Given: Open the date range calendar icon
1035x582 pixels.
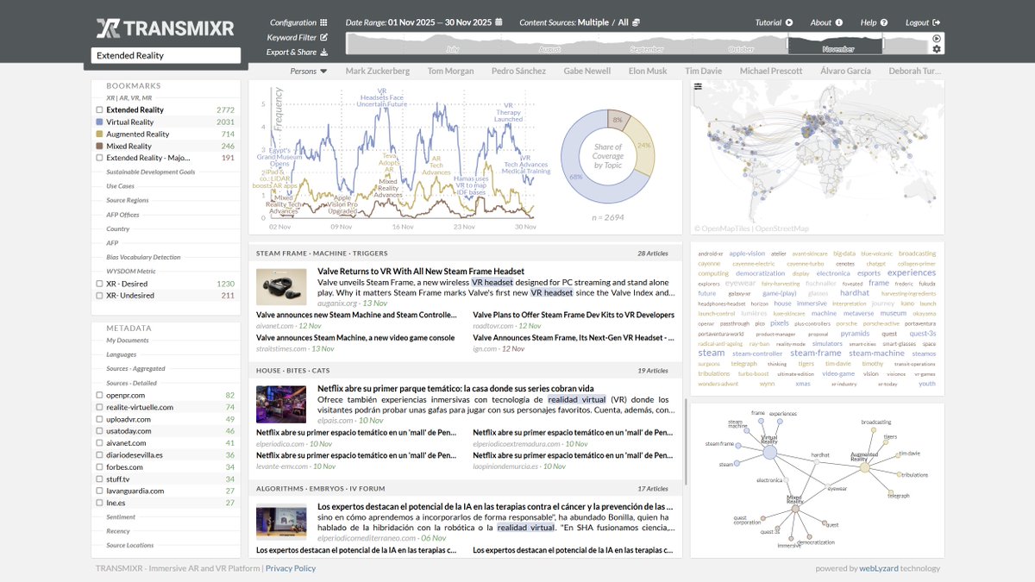Looking at the screenshot, I should pyautogui.click(x=499, y=22).
